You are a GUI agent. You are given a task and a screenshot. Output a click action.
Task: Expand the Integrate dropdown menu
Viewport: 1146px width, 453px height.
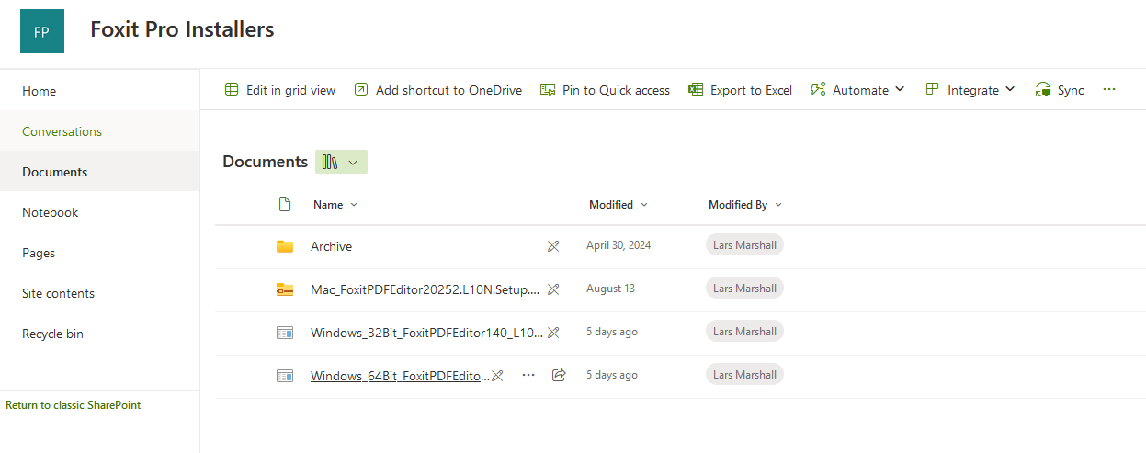click(970, 90)
